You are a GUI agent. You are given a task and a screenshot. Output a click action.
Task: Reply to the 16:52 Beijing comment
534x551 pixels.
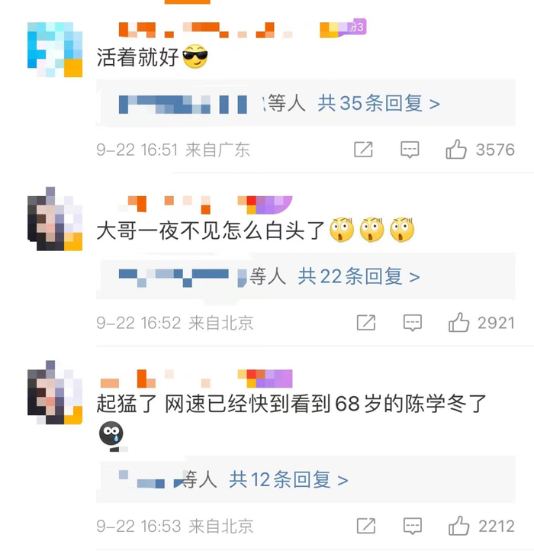tap(412, 323)
